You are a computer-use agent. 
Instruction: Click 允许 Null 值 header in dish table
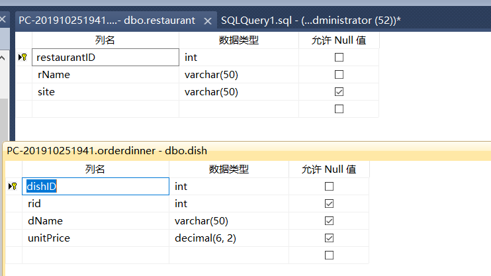tap(329, 169)
